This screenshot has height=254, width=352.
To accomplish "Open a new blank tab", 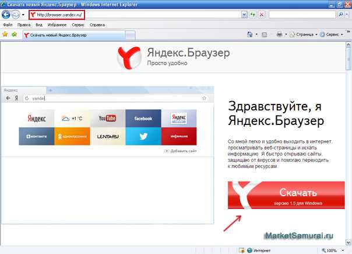I will click(x=131, y=35).
